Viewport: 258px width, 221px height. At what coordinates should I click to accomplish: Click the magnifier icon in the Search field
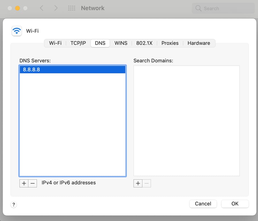click(x=198, y=8)
